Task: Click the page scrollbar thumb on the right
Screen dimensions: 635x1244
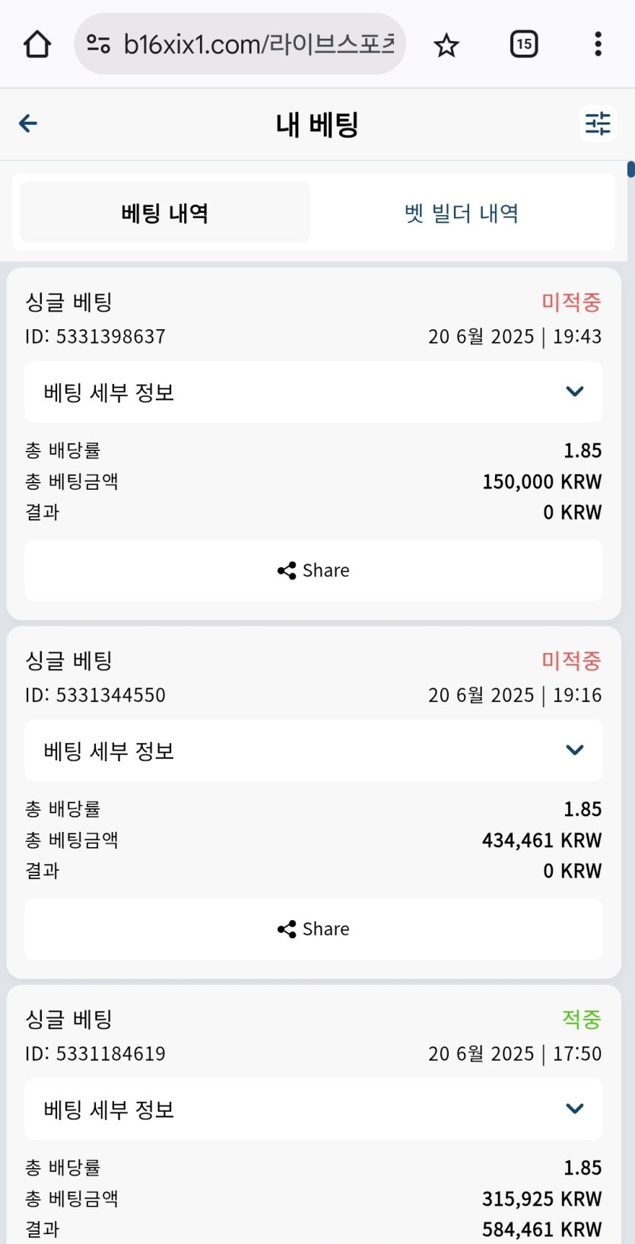Action: tap(630, 169)
